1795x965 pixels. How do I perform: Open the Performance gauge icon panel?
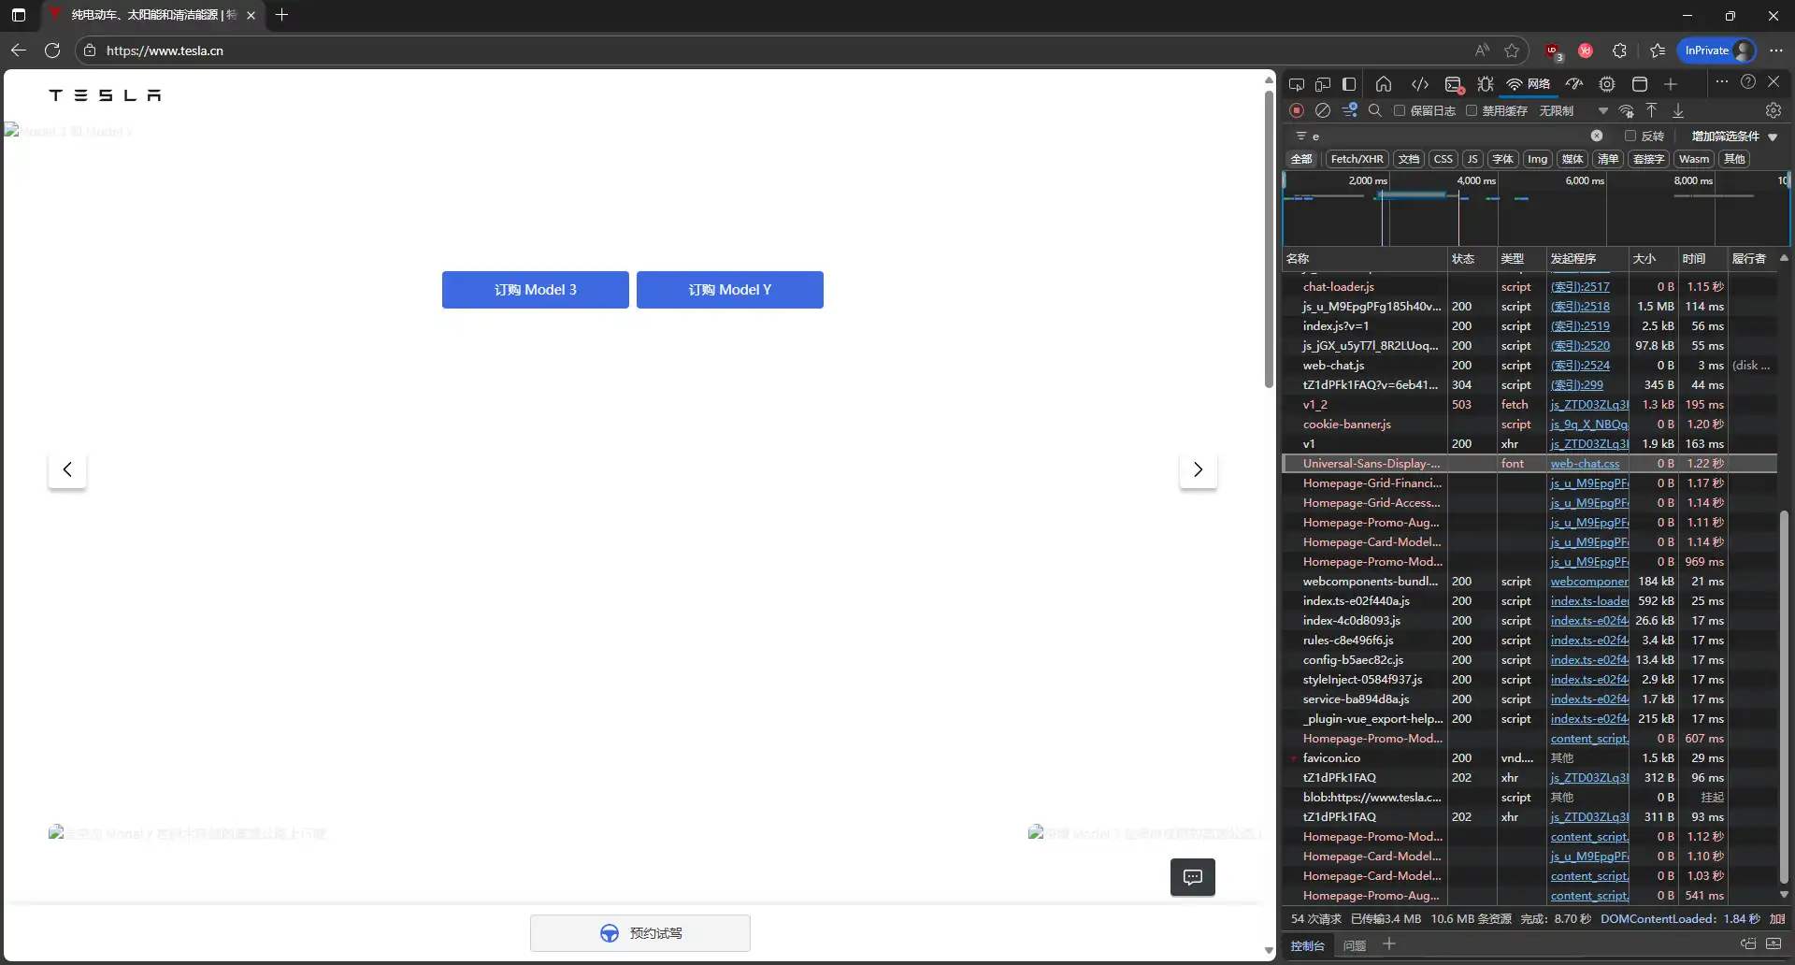(x=1575, y=84)
